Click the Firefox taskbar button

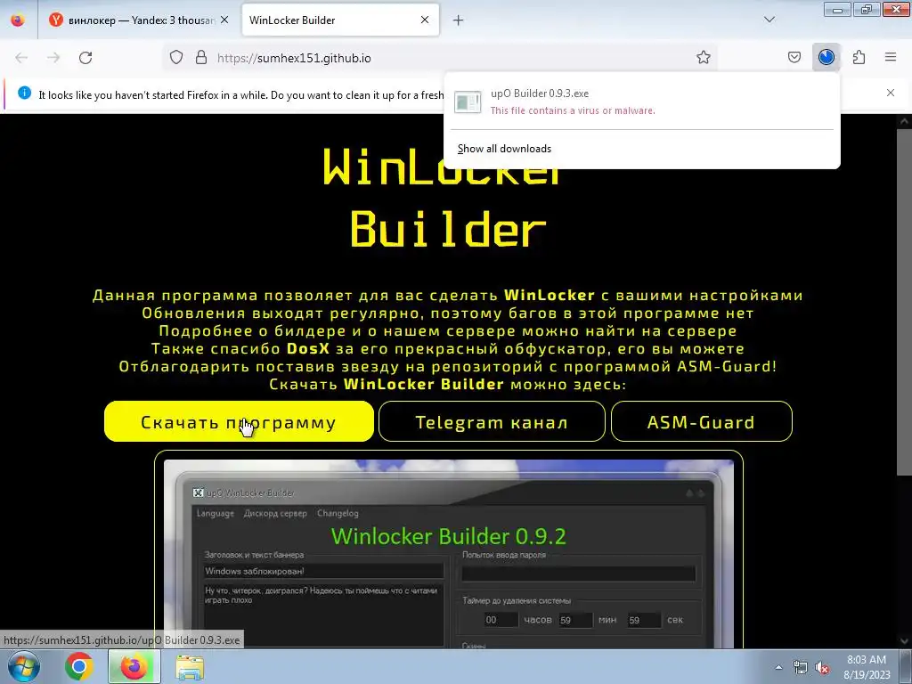click(134, 666)
